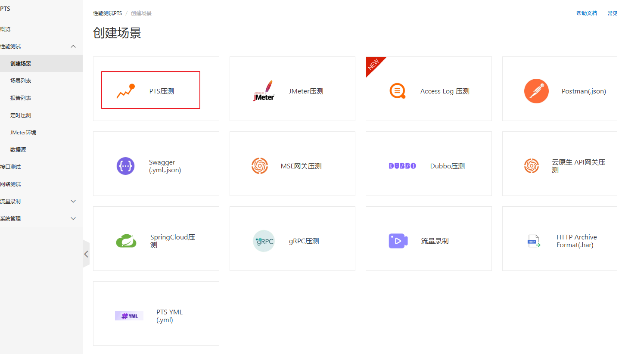Expand the 系统管理 sidebar chevron

73,218
